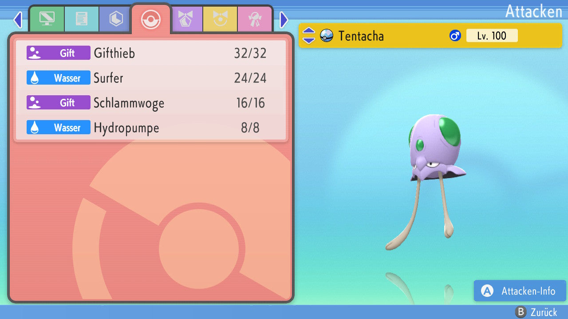
Task: Click the Poké Ball icon next to Tentacha
Action: 327,36
